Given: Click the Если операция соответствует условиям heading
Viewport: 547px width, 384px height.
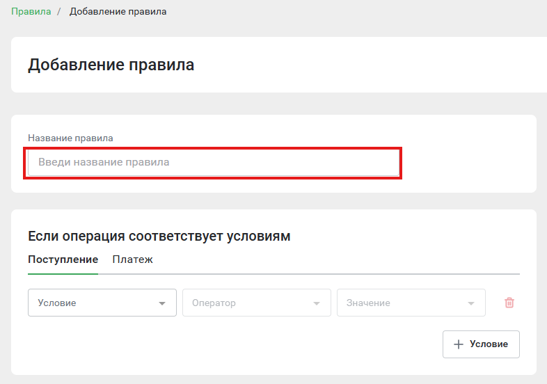Looking at the screenshot, I should 159,236.
